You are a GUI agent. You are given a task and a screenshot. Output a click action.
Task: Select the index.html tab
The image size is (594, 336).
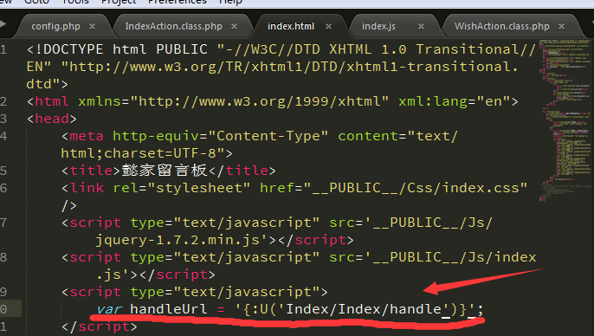[x=291, y=26]
